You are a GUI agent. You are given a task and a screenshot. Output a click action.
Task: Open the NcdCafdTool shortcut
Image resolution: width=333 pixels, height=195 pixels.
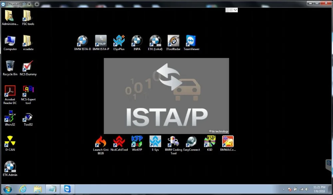pos(119,144)
